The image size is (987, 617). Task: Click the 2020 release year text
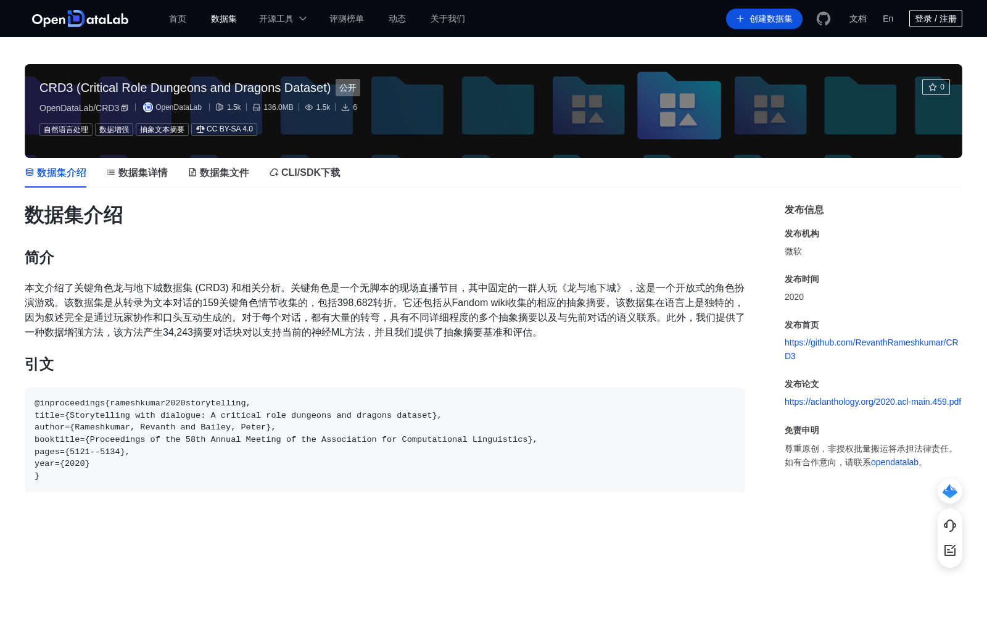794,297
